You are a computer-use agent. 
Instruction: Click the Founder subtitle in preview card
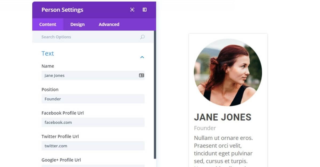pos(205,128)
